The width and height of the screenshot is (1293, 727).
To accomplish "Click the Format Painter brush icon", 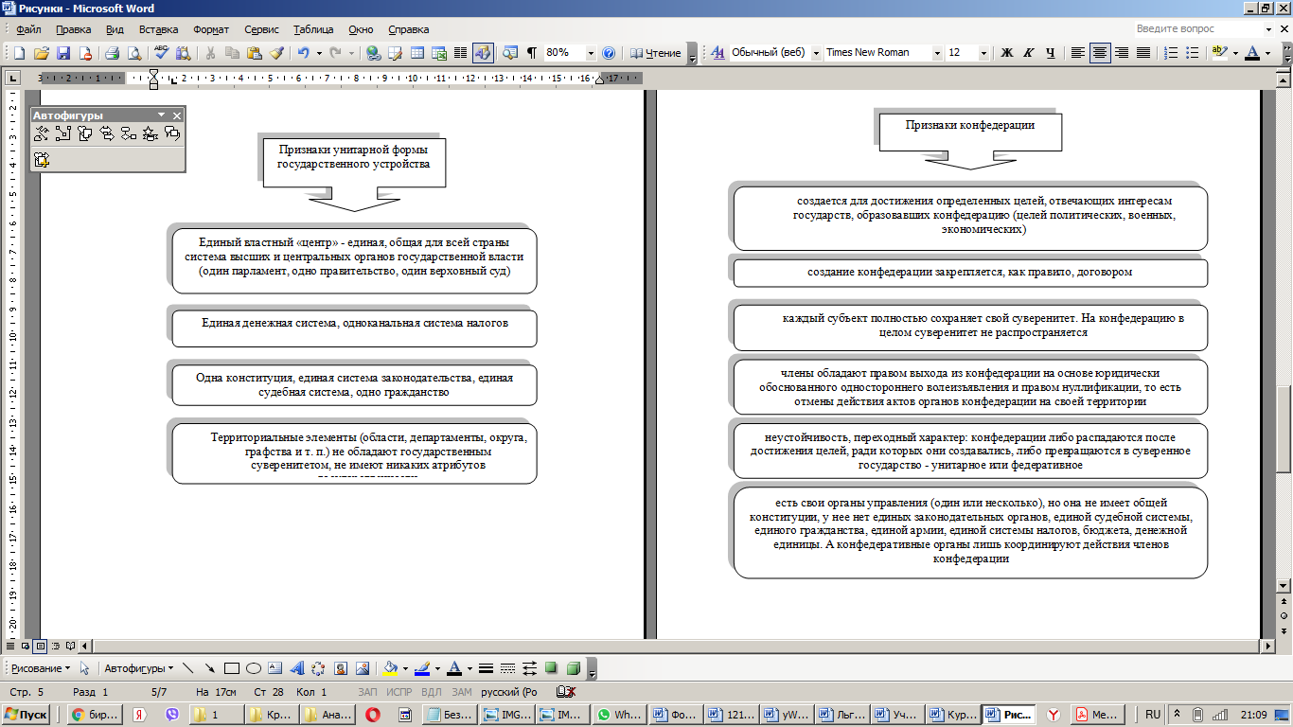I will pos(276,53).
